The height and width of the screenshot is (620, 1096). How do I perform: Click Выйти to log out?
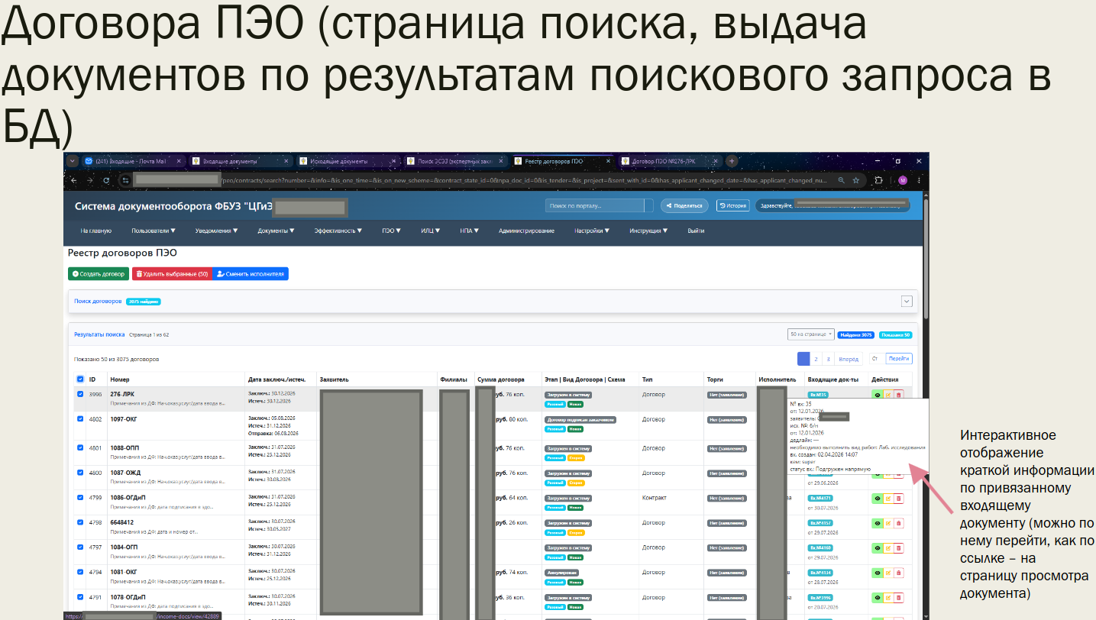(696, 231)
